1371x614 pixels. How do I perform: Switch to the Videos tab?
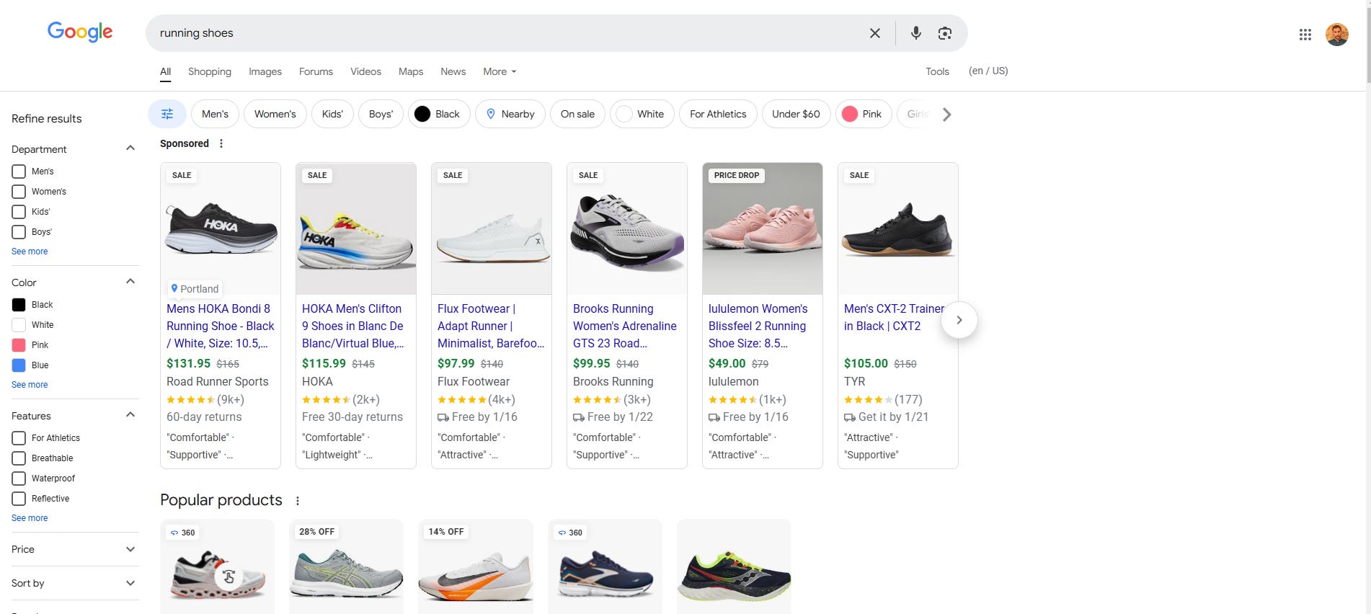click(365, 71)
